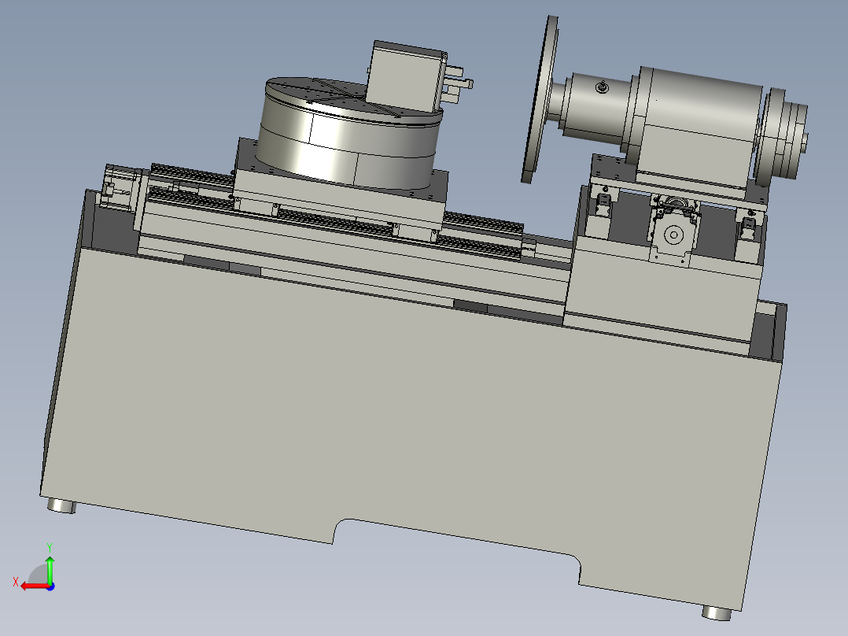This screenshot has width=848, height=636.
Task: Pick the gearbox with circular bore under spindle
Action: point(673,233)
